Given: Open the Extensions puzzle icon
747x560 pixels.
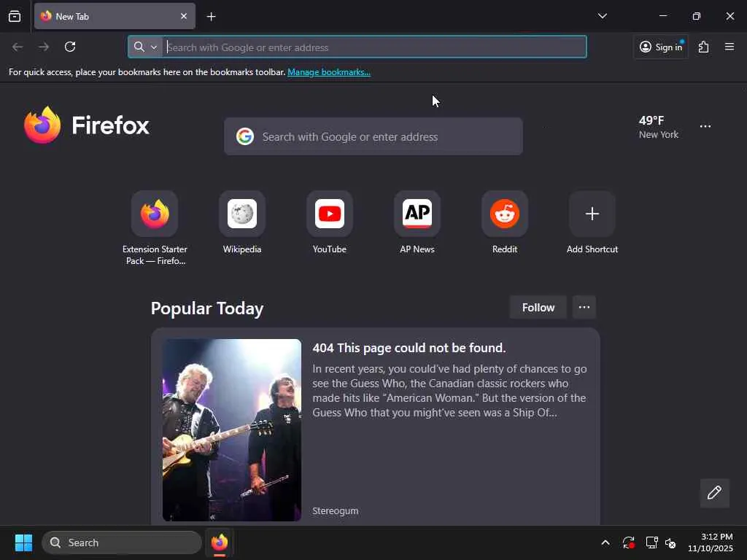Looking at the screenshot, I should coord(703,47).
